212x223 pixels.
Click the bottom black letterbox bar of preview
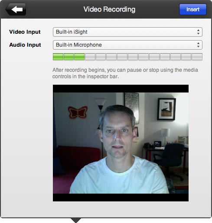(x=121, y=198)
